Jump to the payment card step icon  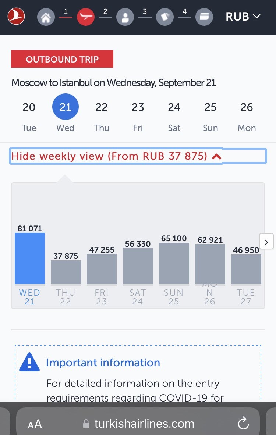pyautogui.click(x=204, y=17)
